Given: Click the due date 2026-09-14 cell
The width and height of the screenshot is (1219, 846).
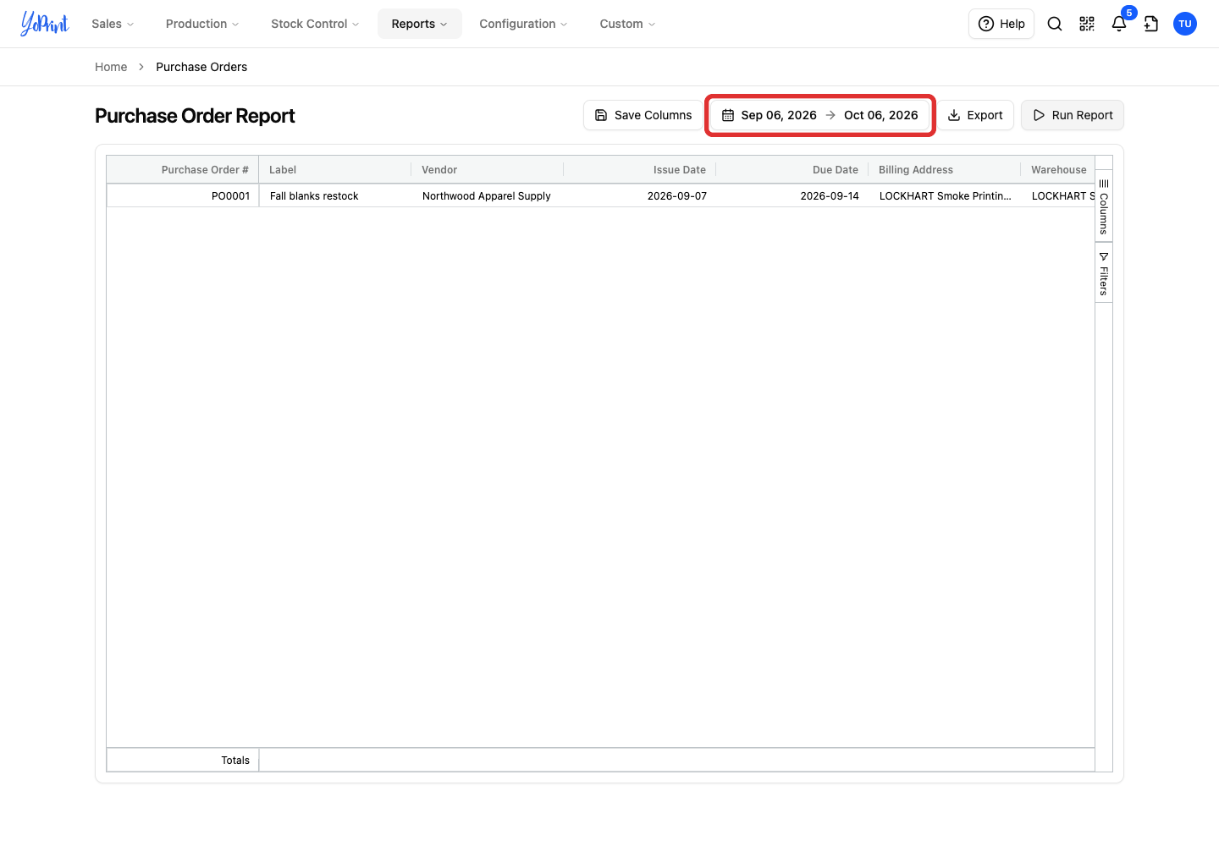Looking at the screenshot, I should pos(792,195).
